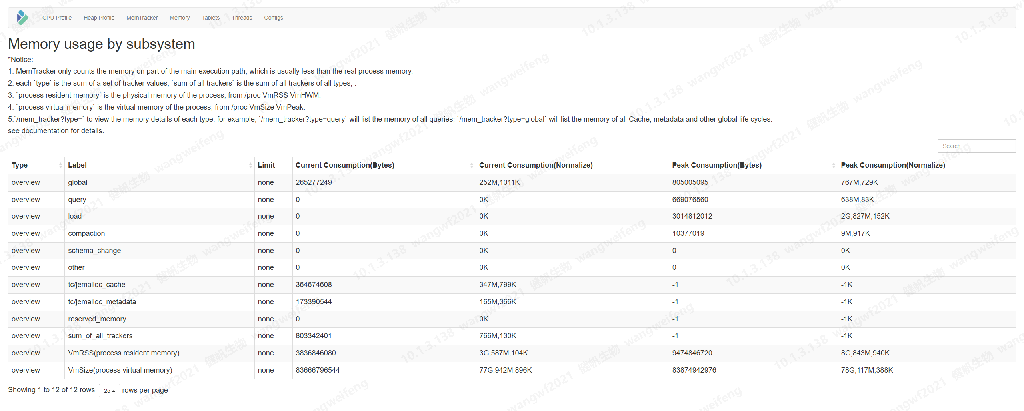
Task: Select the 'sum_of_all_trackers' label cell
Action: click(x=159, y=336)
